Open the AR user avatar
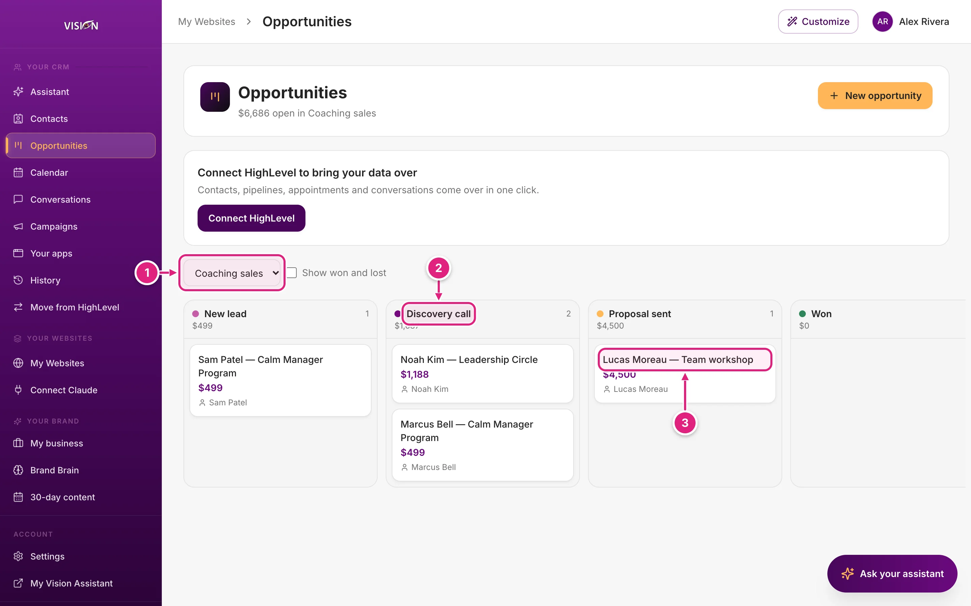 pyautogui.click(x=882, y=22)
